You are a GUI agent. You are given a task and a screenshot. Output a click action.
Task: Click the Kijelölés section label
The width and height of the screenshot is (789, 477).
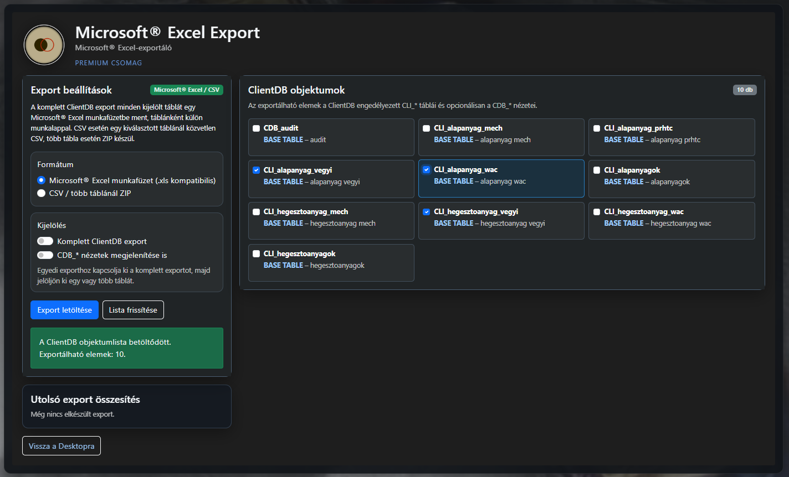point(52,225)
